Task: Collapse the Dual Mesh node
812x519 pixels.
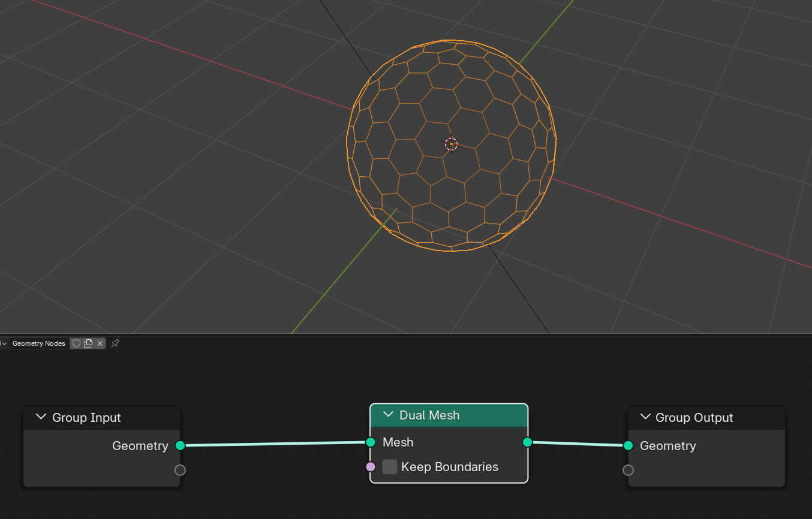Action: click(x=388, y=415)
